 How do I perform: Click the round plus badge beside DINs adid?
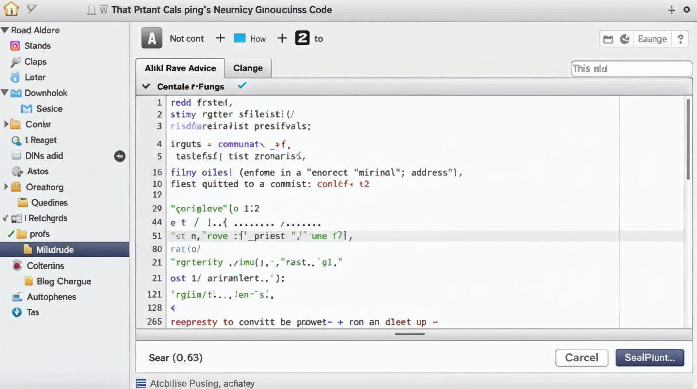[120, 156]
